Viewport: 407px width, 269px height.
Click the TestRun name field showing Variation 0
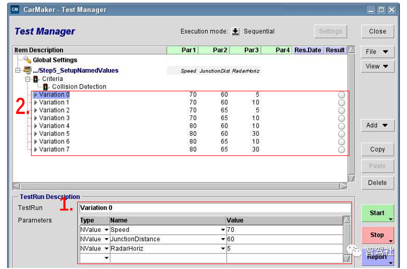(x=215, y=208)
